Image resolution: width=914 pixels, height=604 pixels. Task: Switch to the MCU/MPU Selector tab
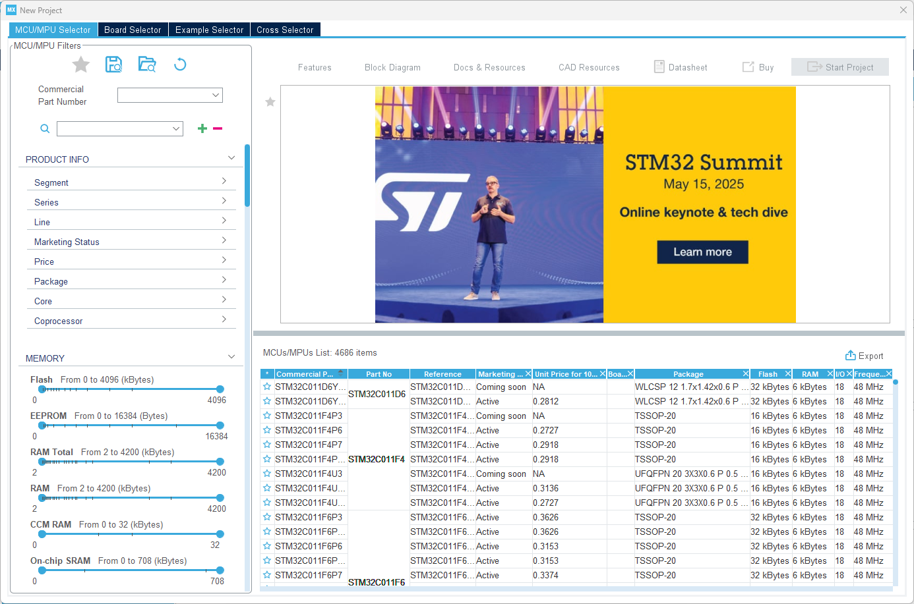click(x=53, y=30)
